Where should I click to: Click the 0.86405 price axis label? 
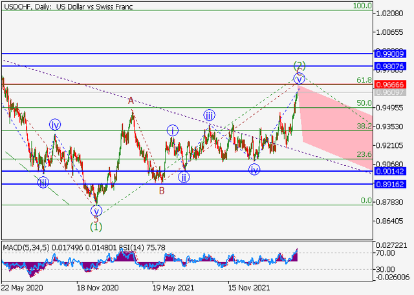click(x=389, y=221)
